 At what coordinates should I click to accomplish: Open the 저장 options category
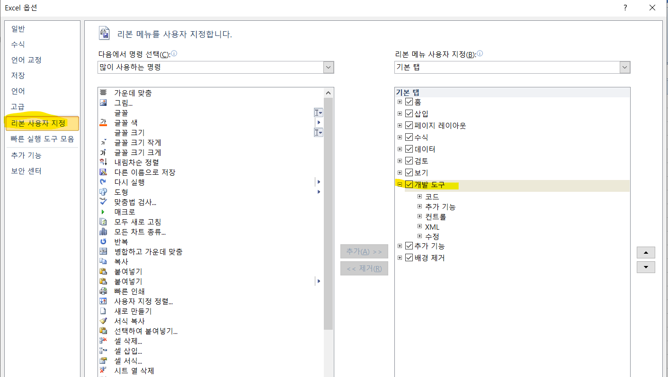(x=42, y=76)
